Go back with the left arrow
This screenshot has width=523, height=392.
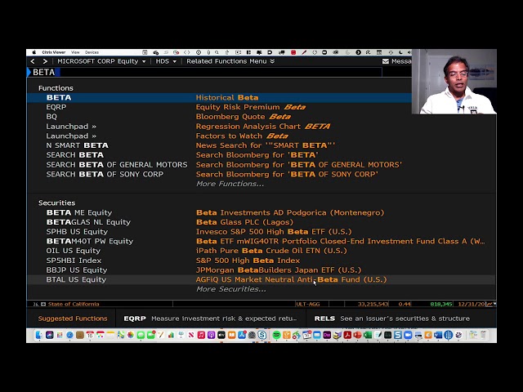pos(33,61)
